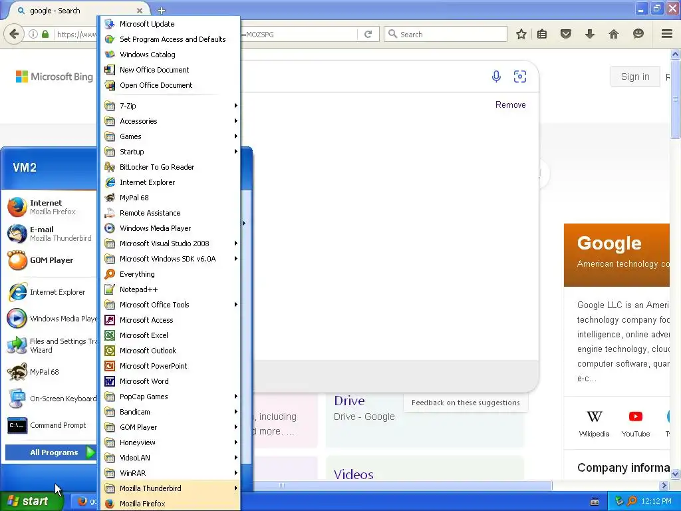This screenshot has width=681, height=511.
Task: Click the All Programs button
Action: click(51, 452)
